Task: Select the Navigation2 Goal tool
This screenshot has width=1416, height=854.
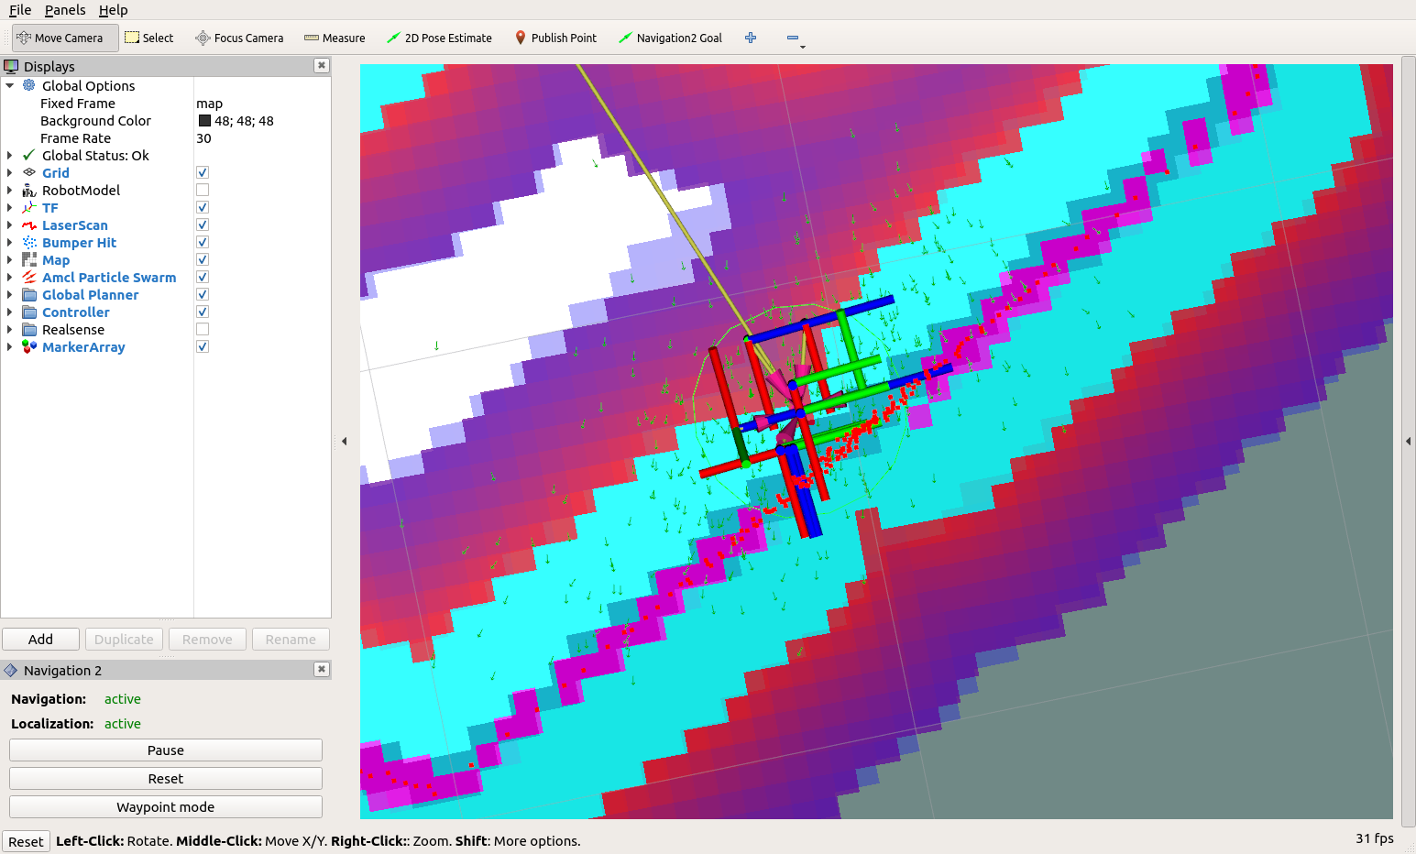Action: (670, 38)
